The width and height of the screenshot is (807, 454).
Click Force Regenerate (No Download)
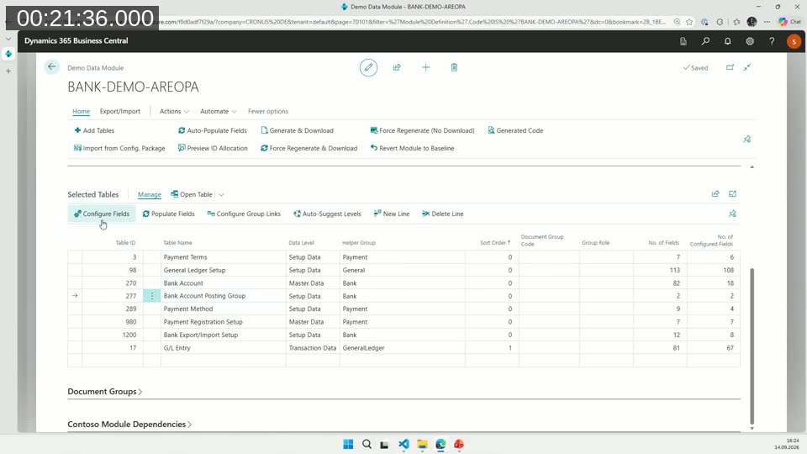point(423,131)
